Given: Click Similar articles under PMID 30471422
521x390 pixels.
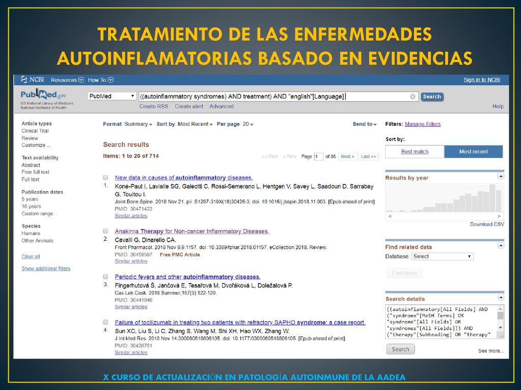Looking at the screenshot, I should [131, 216].
